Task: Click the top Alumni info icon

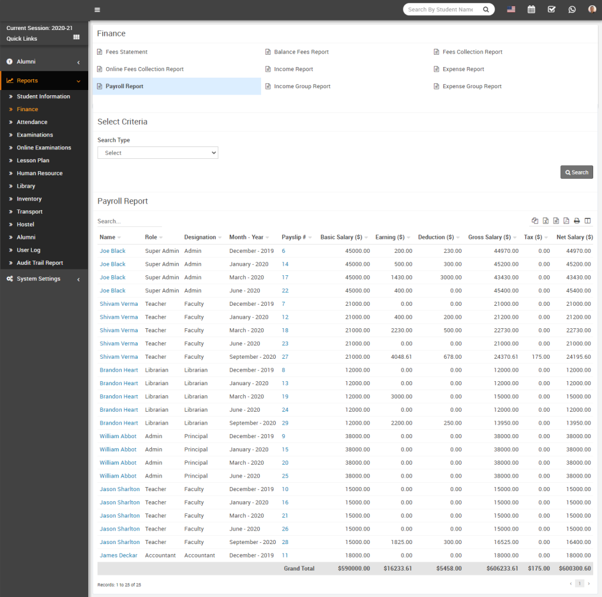Action: (x=9, y=62)
